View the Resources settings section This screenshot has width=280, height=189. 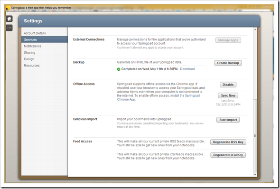tap(32, 66)
